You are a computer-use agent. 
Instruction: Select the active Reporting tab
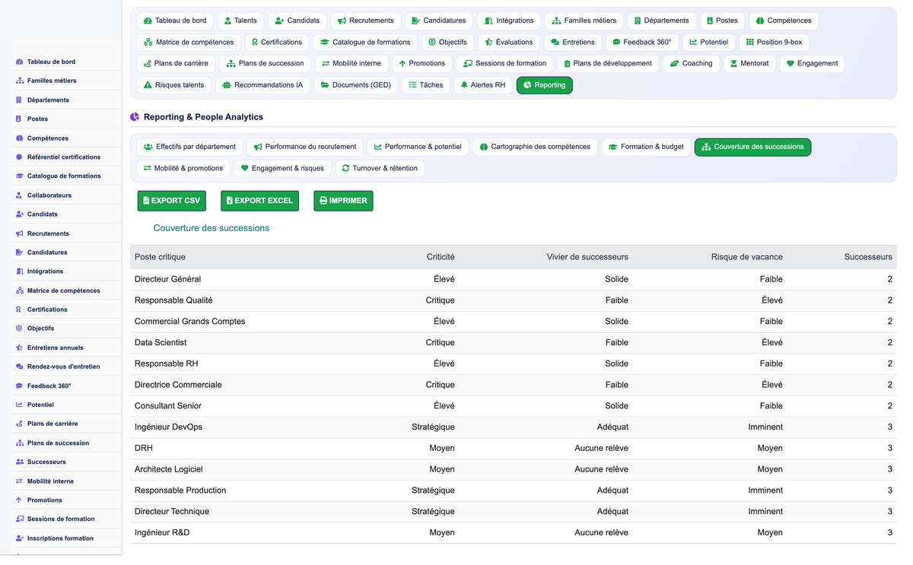pyautogui.click(x=545, y=85)
